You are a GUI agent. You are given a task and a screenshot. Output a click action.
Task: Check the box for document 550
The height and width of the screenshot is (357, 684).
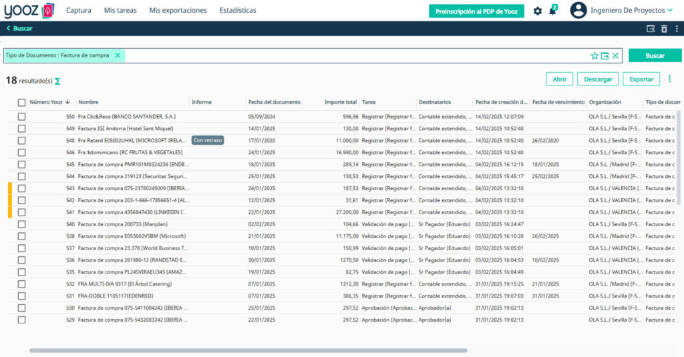[22, 116]
